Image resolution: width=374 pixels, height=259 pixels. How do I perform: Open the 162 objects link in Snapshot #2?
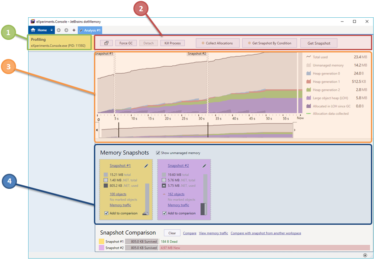tap(176, 194)
